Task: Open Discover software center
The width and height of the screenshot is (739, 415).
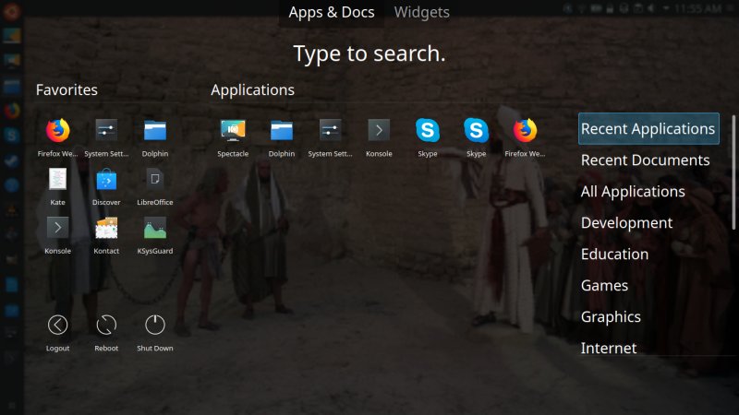Action: point(106,180)
